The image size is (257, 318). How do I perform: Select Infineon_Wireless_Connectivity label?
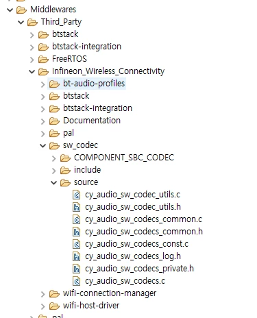pos(108,71)
